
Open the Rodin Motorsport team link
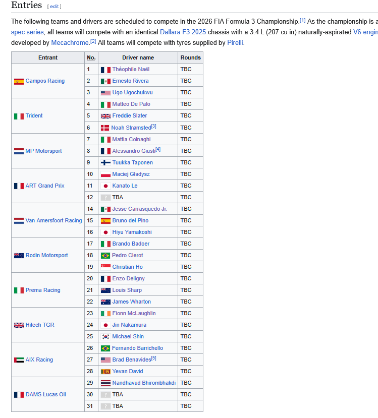47,255
